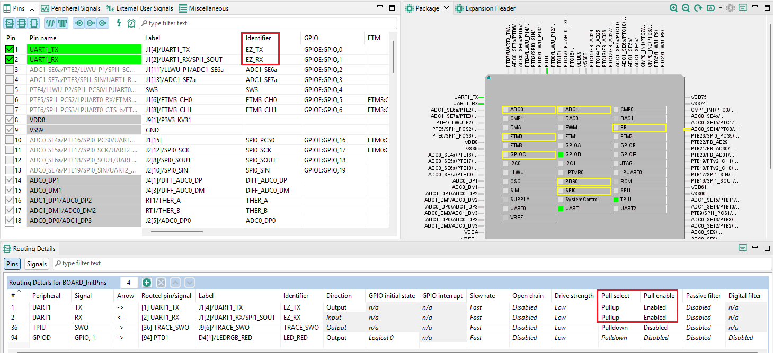Check the pin 3 ADC1_SE6a checkbox

pyautogui.click(x=10, y=69)
